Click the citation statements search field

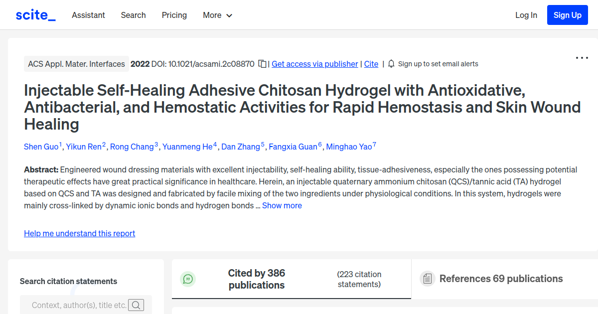coord(80,305)
